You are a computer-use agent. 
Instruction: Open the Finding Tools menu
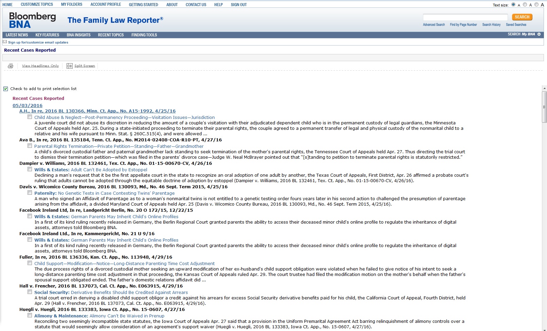click(144, 35)
